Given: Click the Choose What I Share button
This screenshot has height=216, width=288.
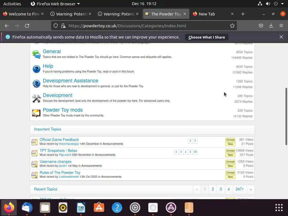Looking at the screenshot, I should coord(207,37).
